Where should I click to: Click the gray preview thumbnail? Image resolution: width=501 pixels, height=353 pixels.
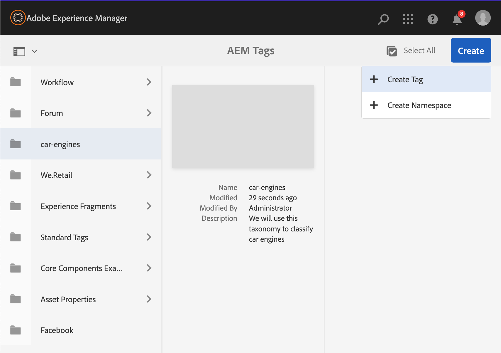pyautogui.click(x=243, y=126)
